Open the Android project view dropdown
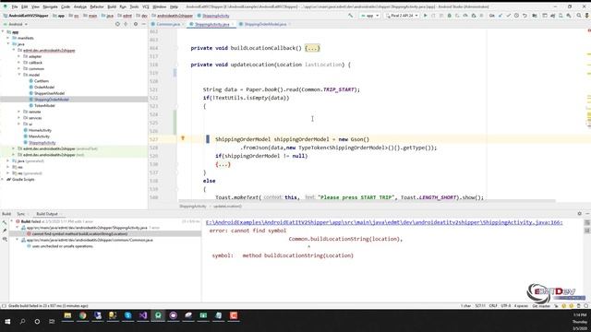The image size is (591, 332). pyautogui.click(x=16, y=24)
